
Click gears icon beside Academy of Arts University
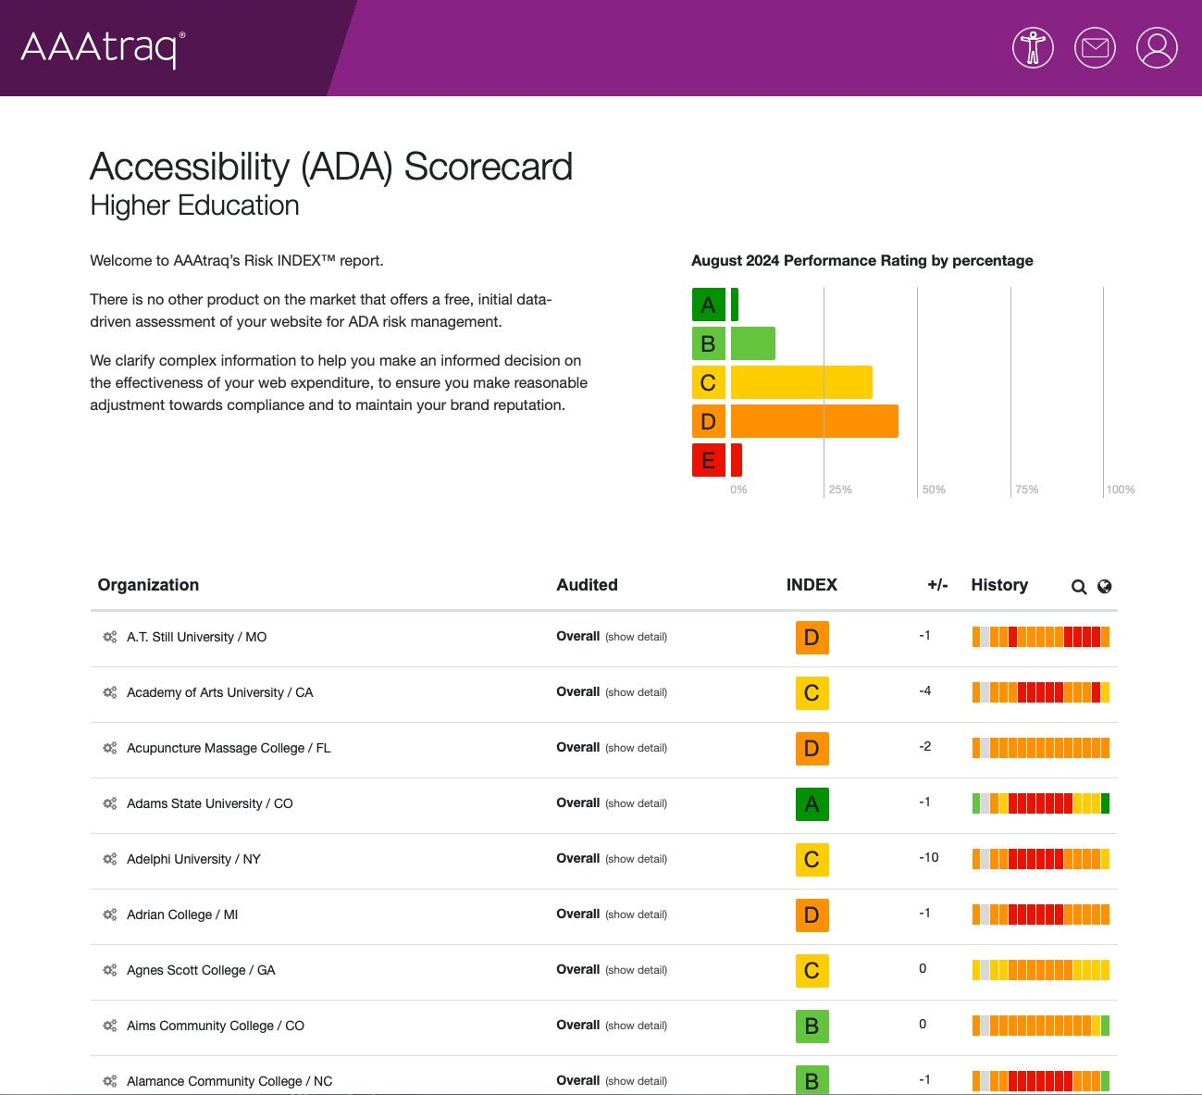(110, 692)
